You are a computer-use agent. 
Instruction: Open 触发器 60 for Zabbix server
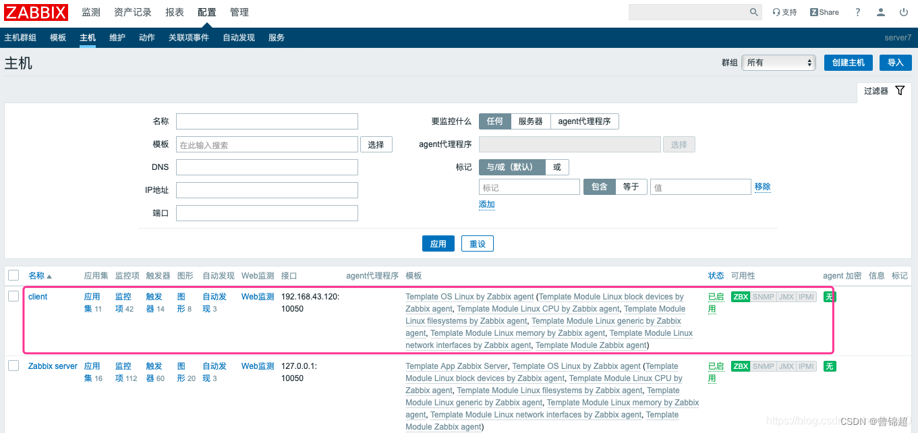(155, 372)
